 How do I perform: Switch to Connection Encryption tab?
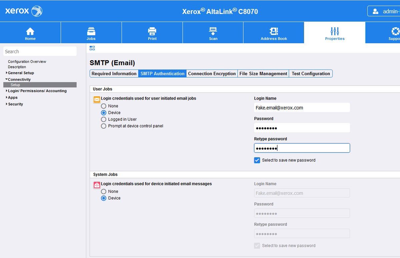coord(212,74)
